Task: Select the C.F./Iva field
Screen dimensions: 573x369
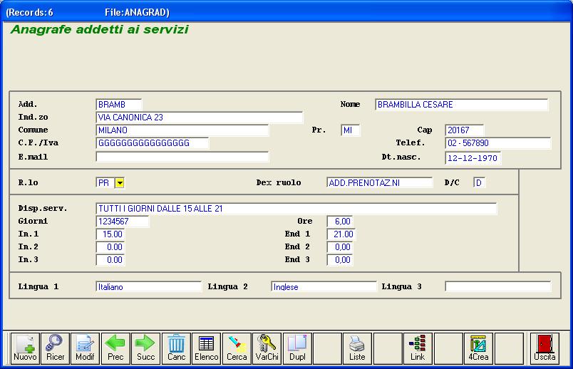Action: pos(153,143)
